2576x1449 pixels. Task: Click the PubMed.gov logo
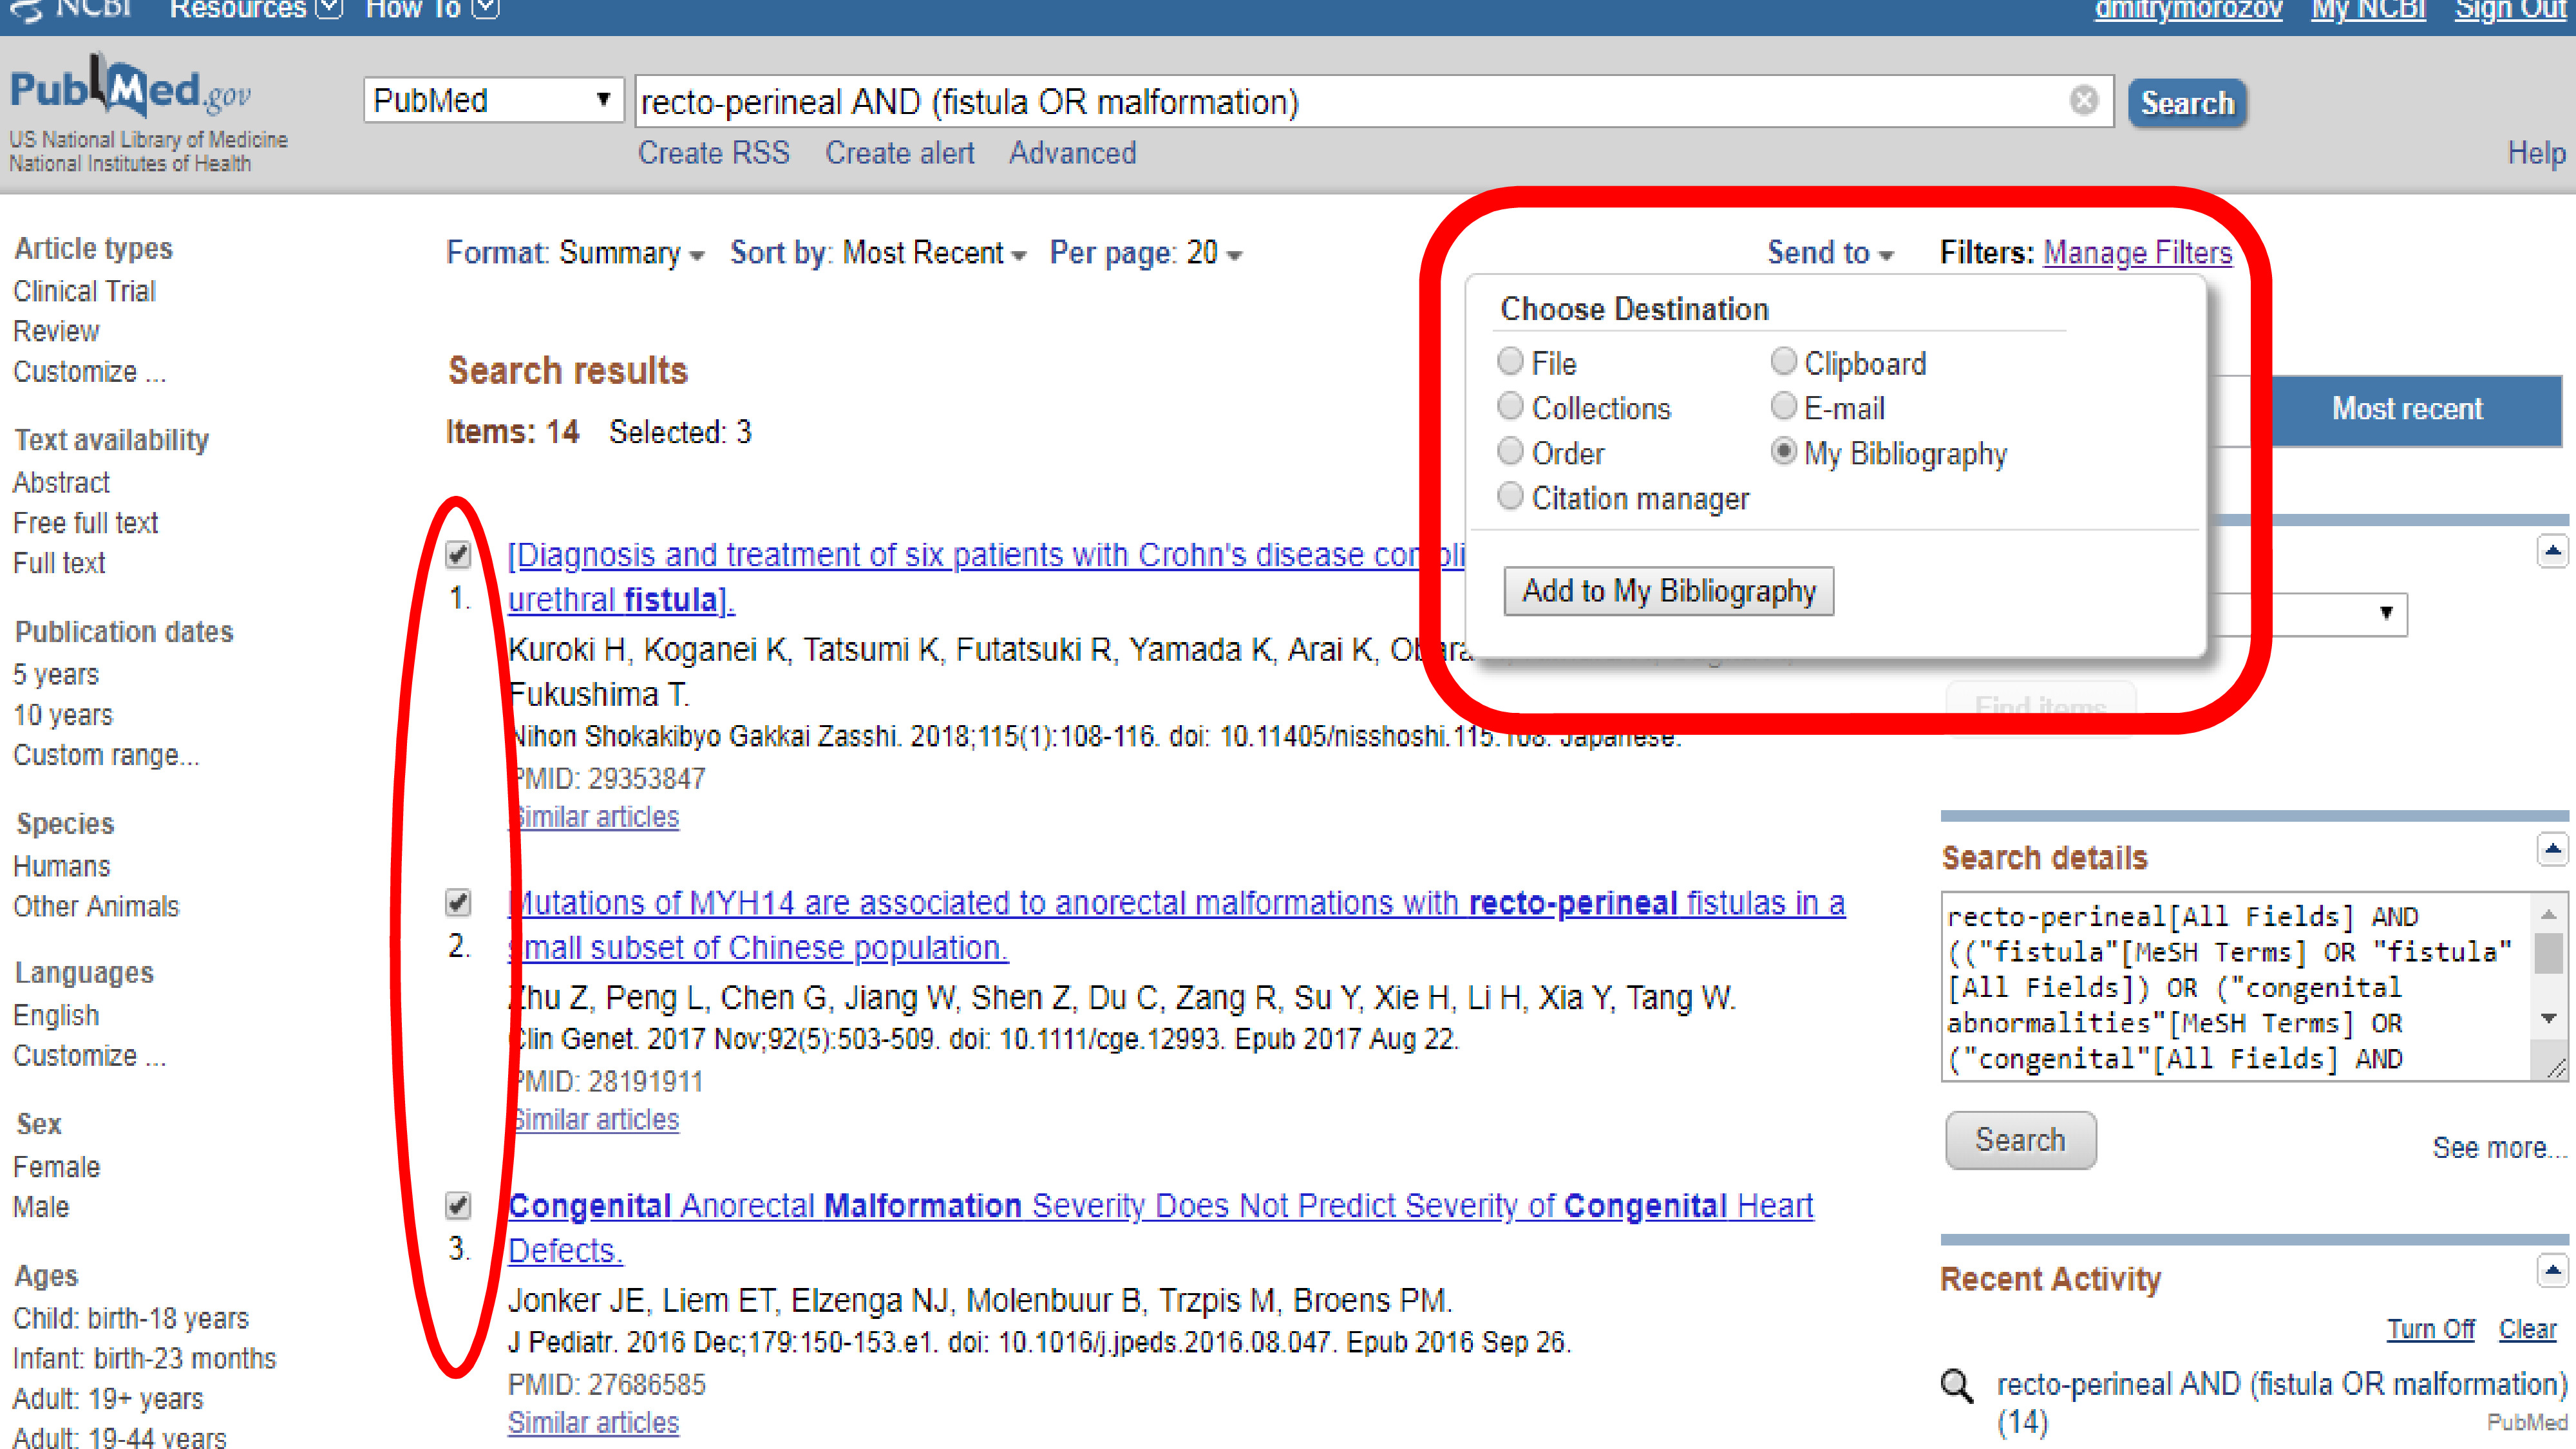(130, 91)
